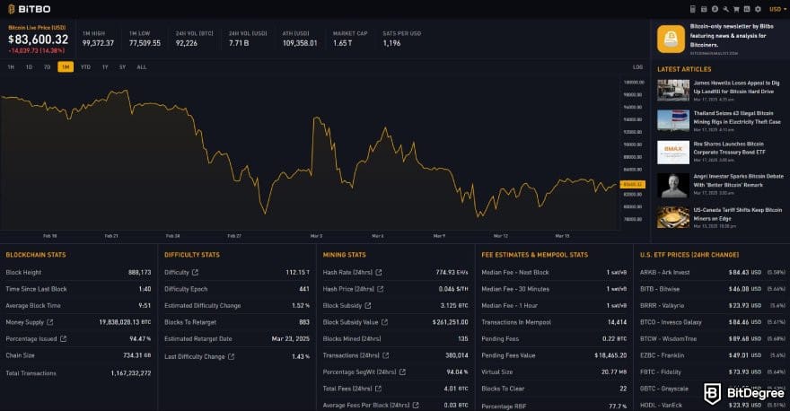The height and width of the screenshot is (411, 790).
Task: Open the Last Difficulty Change link icon
Action: click(231, 356)
